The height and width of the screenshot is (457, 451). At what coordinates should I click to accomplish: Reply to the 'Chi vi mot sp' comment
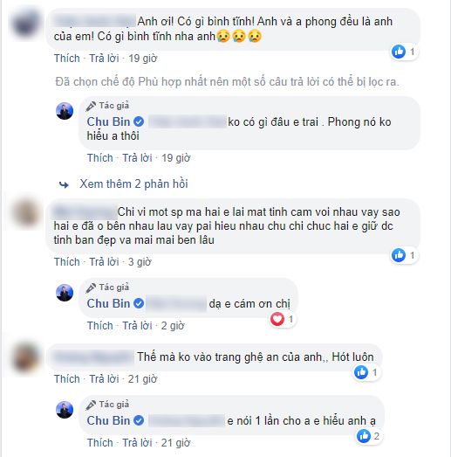[x=104, y=262]
